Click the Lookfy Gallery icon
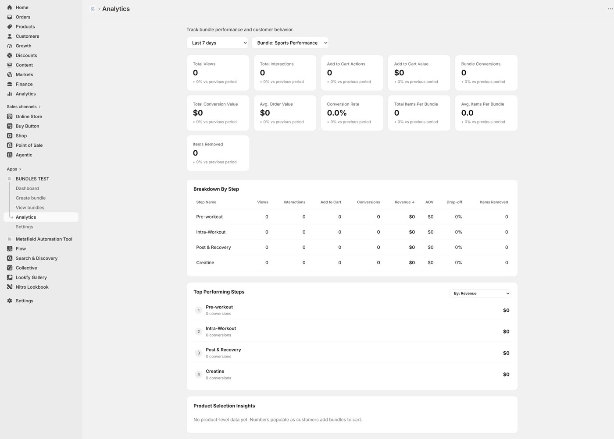Viewport: 614px width, 439px height. click(10, 278)
